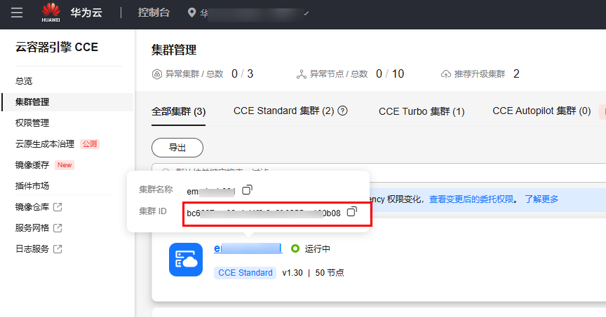Open 日志服务 in the sidebar

point(32,248)
